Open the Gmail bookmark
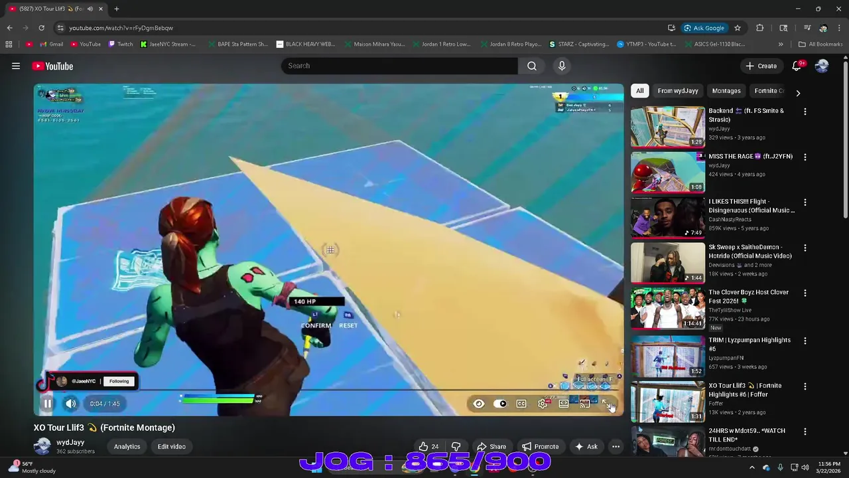 pos(51,44)
